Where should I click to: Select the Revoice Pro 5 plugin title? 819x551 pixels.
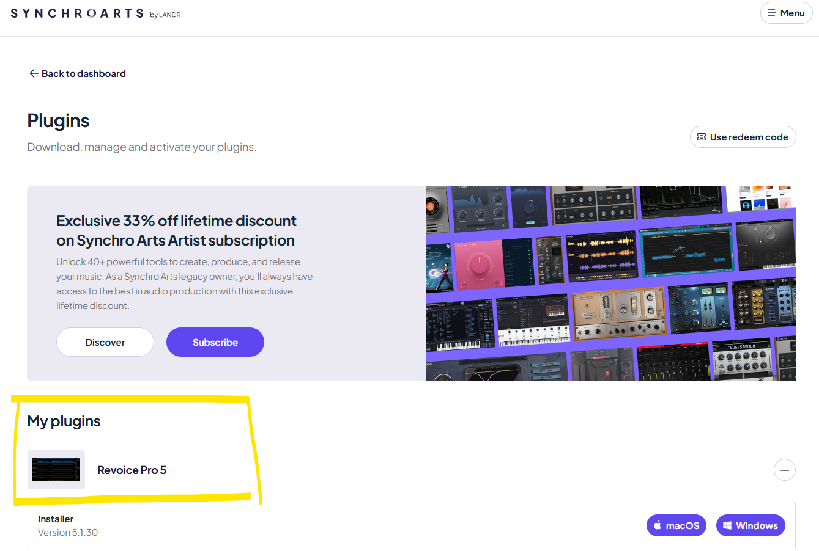(x=132, y=470)
